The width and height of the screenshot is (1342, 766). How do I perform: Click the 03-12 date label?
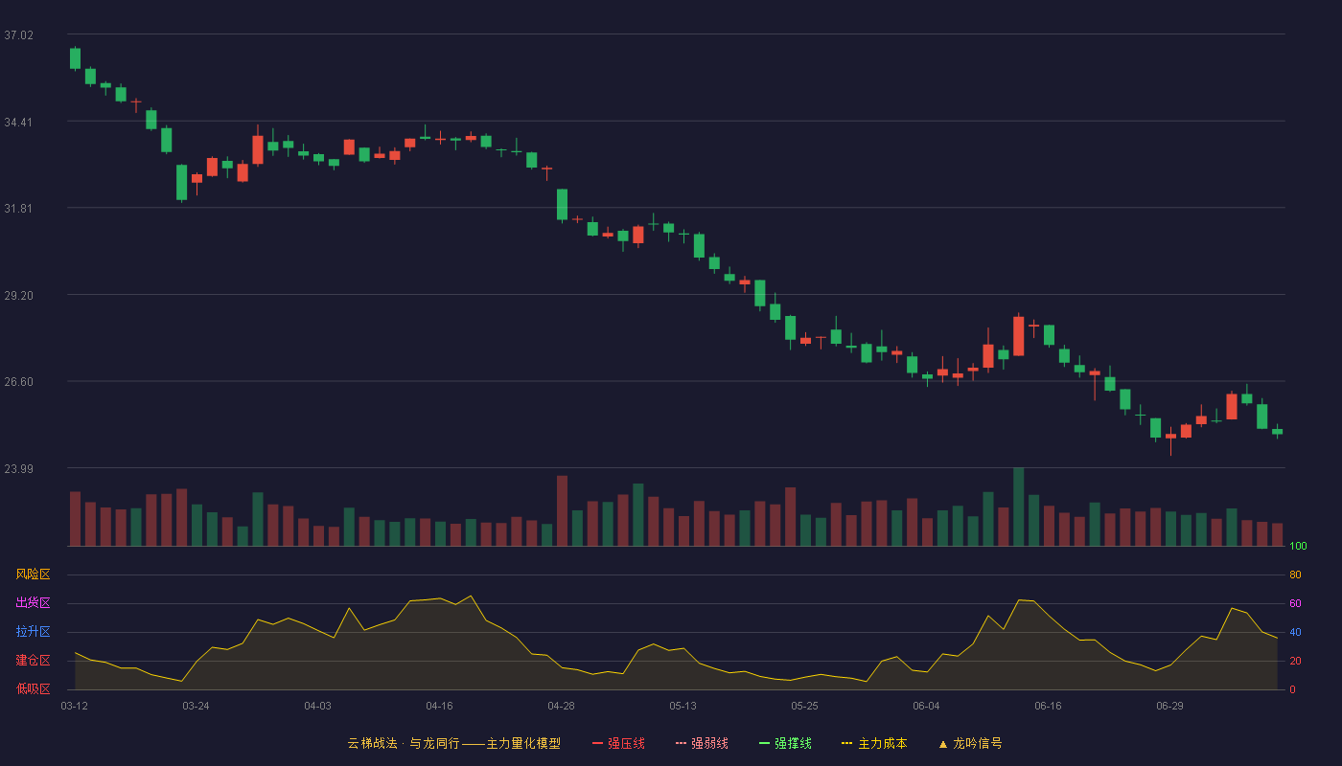[74, 706]
